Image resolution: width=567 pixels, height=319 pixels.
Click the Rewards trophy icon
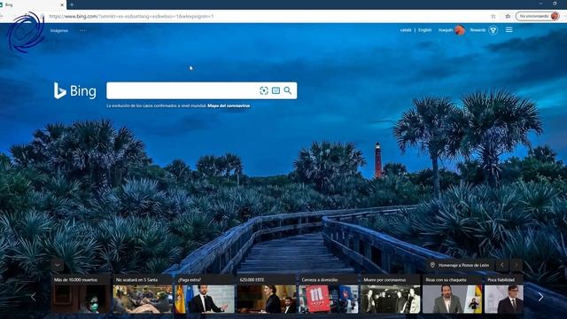(493, 30)
